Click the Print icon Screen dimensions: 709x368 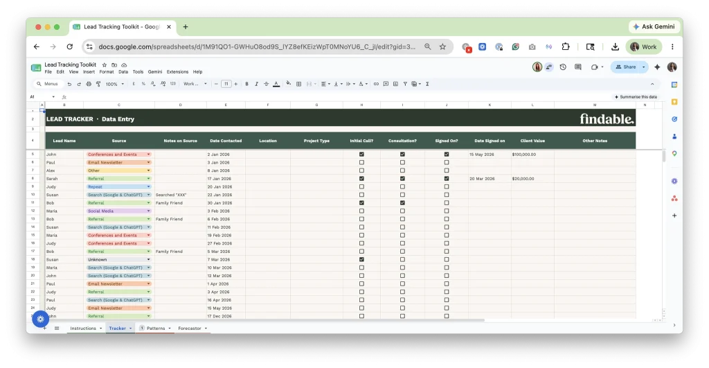[x=89, y=84]
